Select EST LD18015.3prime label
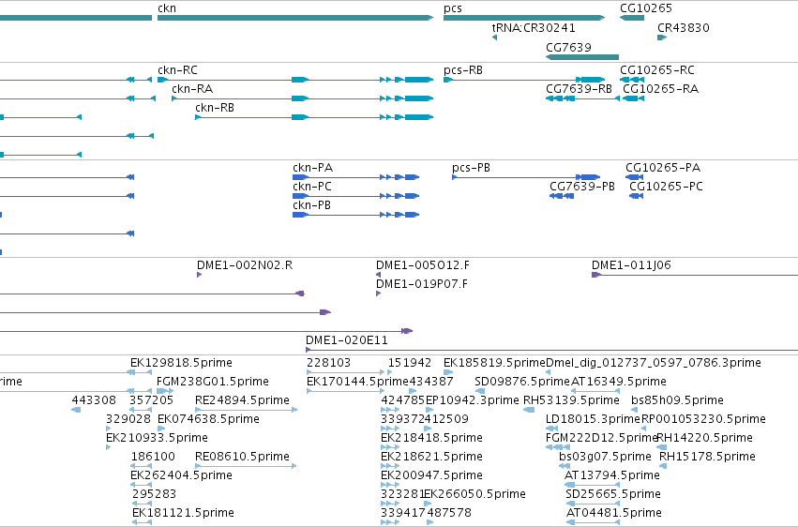 (x=593, y=420)
